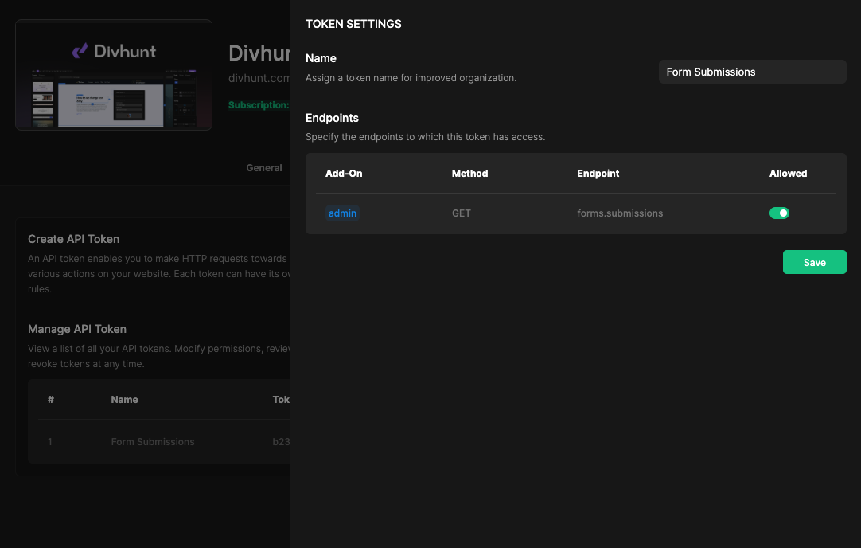Image resolution: width=861 pixels, height=548 pixels.
Task: Open the General tab behind the panel
Action: click(x=264, y=168)
